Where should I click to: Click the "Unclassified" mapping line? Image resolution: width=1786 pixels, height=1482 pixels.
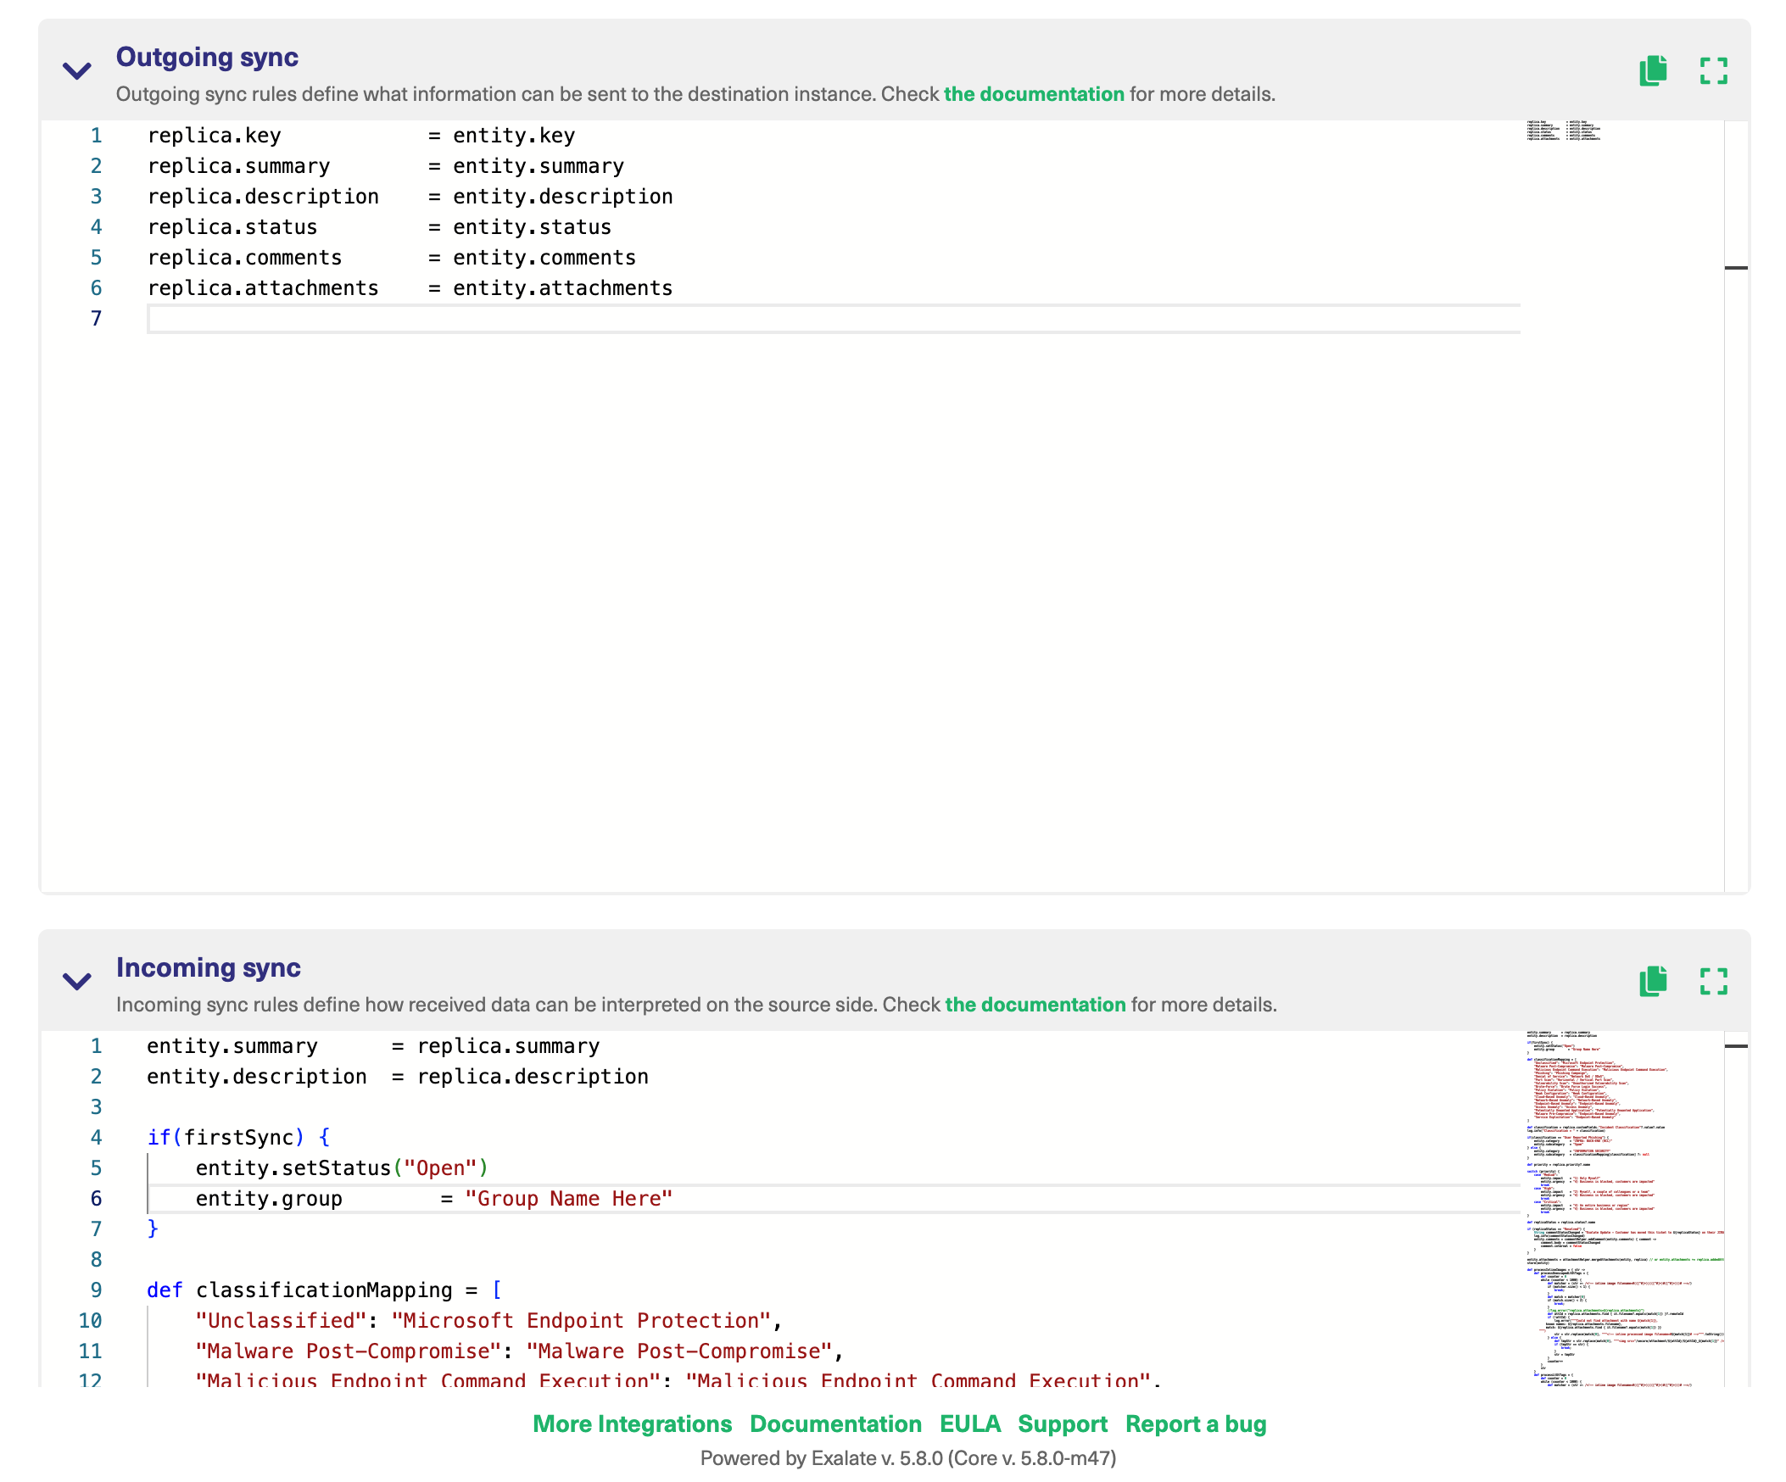488,1321
